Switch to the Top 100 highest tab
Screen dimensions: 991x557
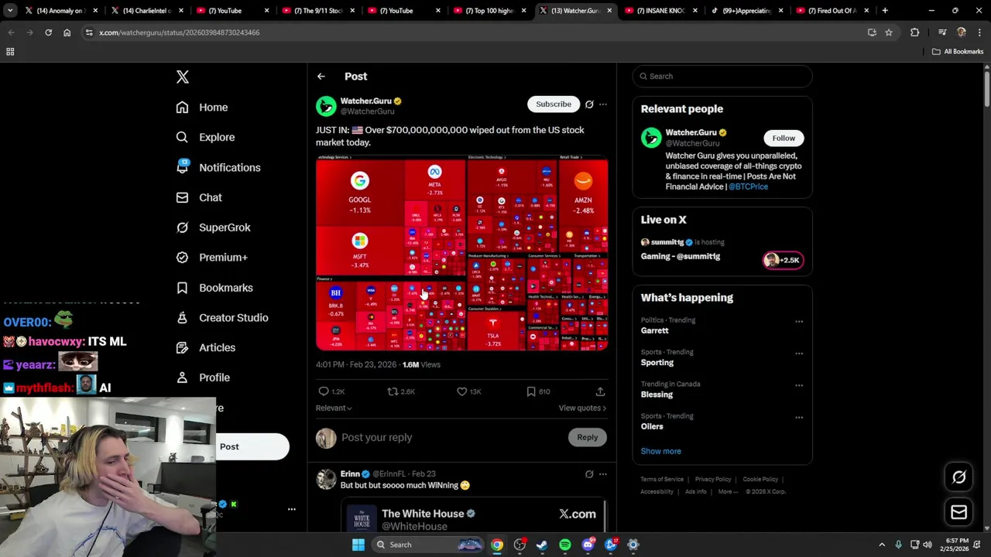[489, 11]
